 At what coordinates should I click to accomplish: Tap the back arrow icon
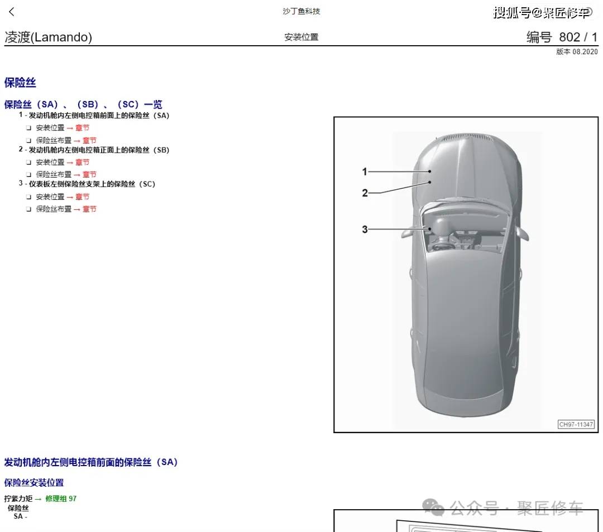pyautogui.click(x=12, y=12)
